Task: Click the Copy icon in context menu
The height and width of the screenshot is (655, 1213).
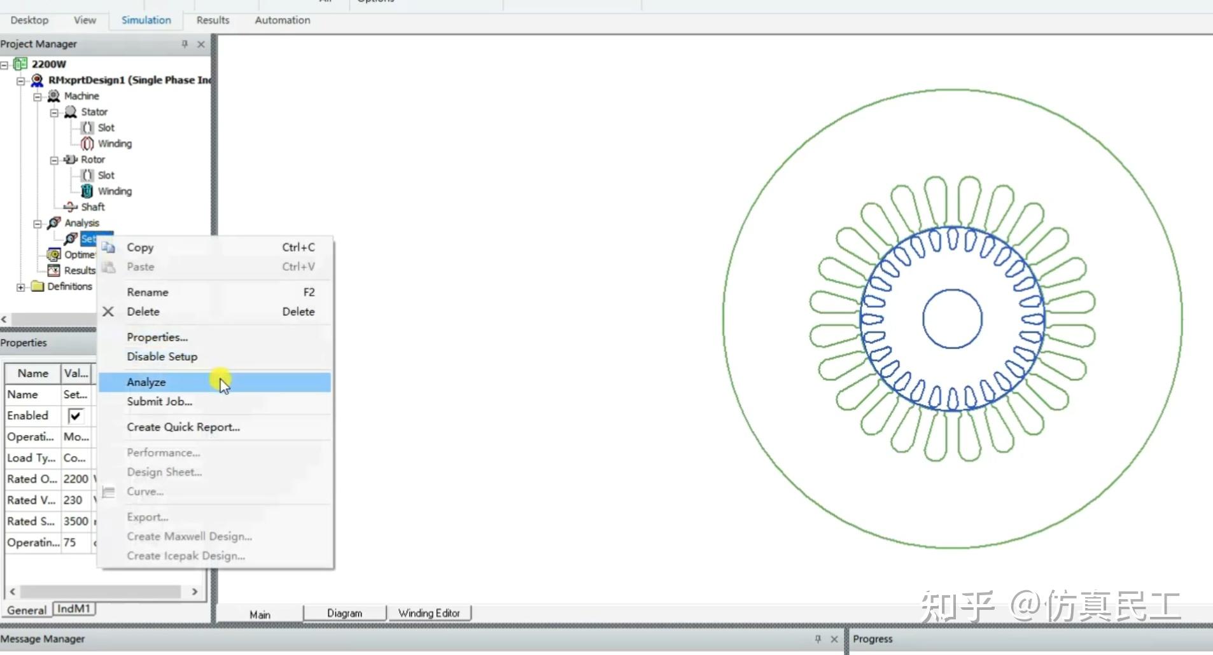Action: 108,247
